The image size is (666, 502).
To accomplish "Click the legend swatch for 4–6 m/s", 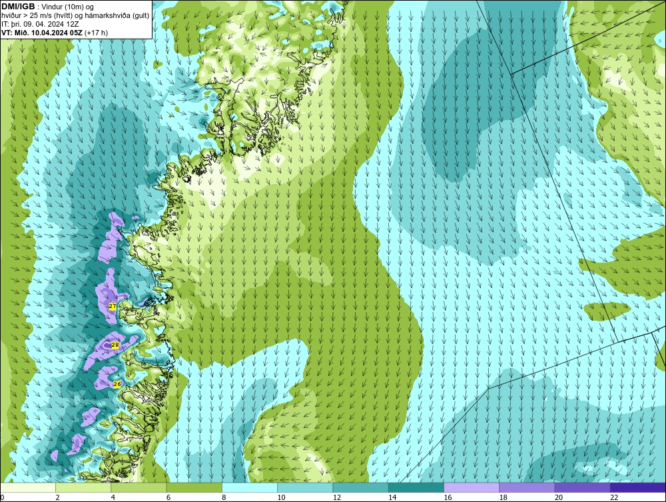I will (139, 487).
